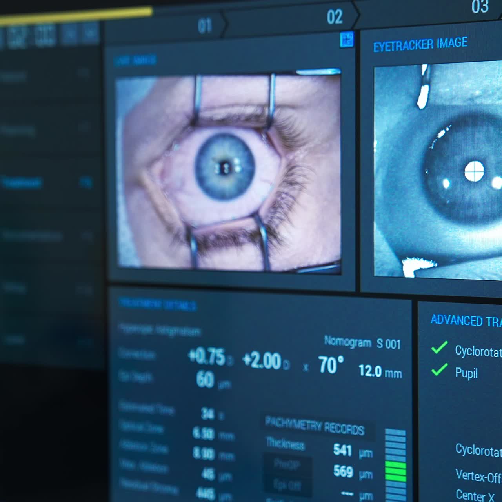Click the blue LIVE IMAGE panel label
Image resolution: width=502 pixels, height=502 pixels.
[135, 60]
